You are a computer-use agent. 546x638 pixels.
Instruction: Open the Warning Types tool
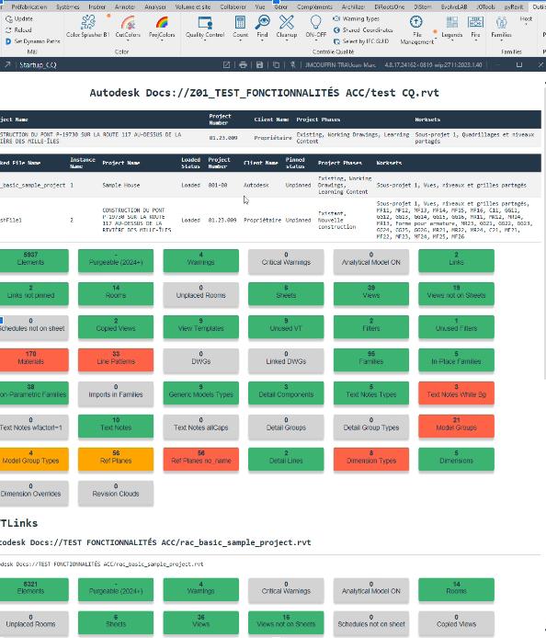click(356, 18)
